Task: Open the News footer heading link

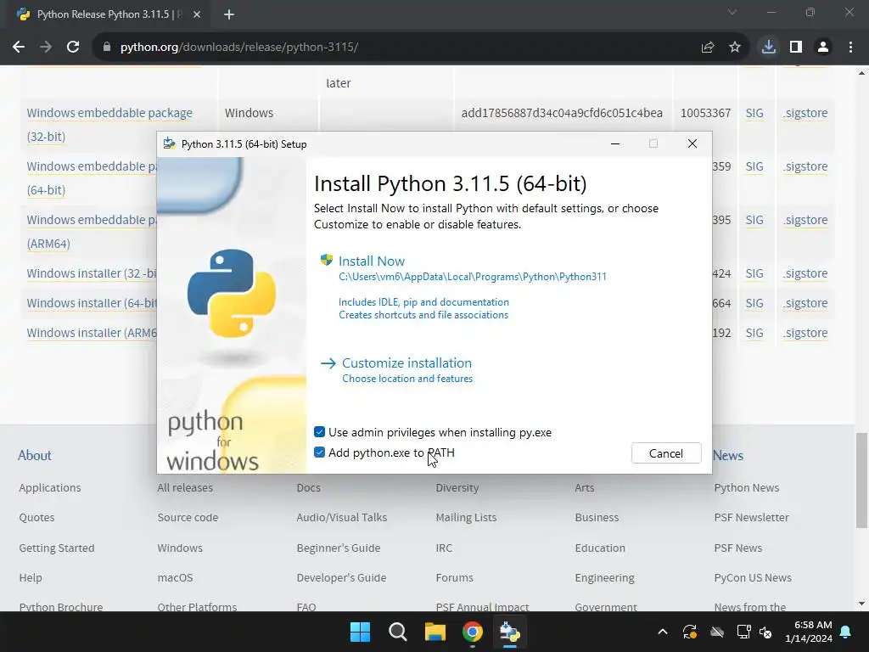Action: (x=727, y=455)
